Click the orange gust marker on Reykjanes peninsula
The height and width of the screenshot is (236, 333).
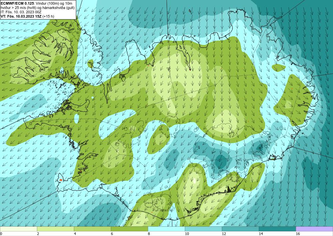[x=61, y=180]
